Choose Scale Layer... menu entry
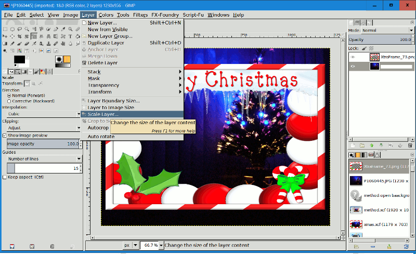Viewport: 416px width, 254px height. 132,114
